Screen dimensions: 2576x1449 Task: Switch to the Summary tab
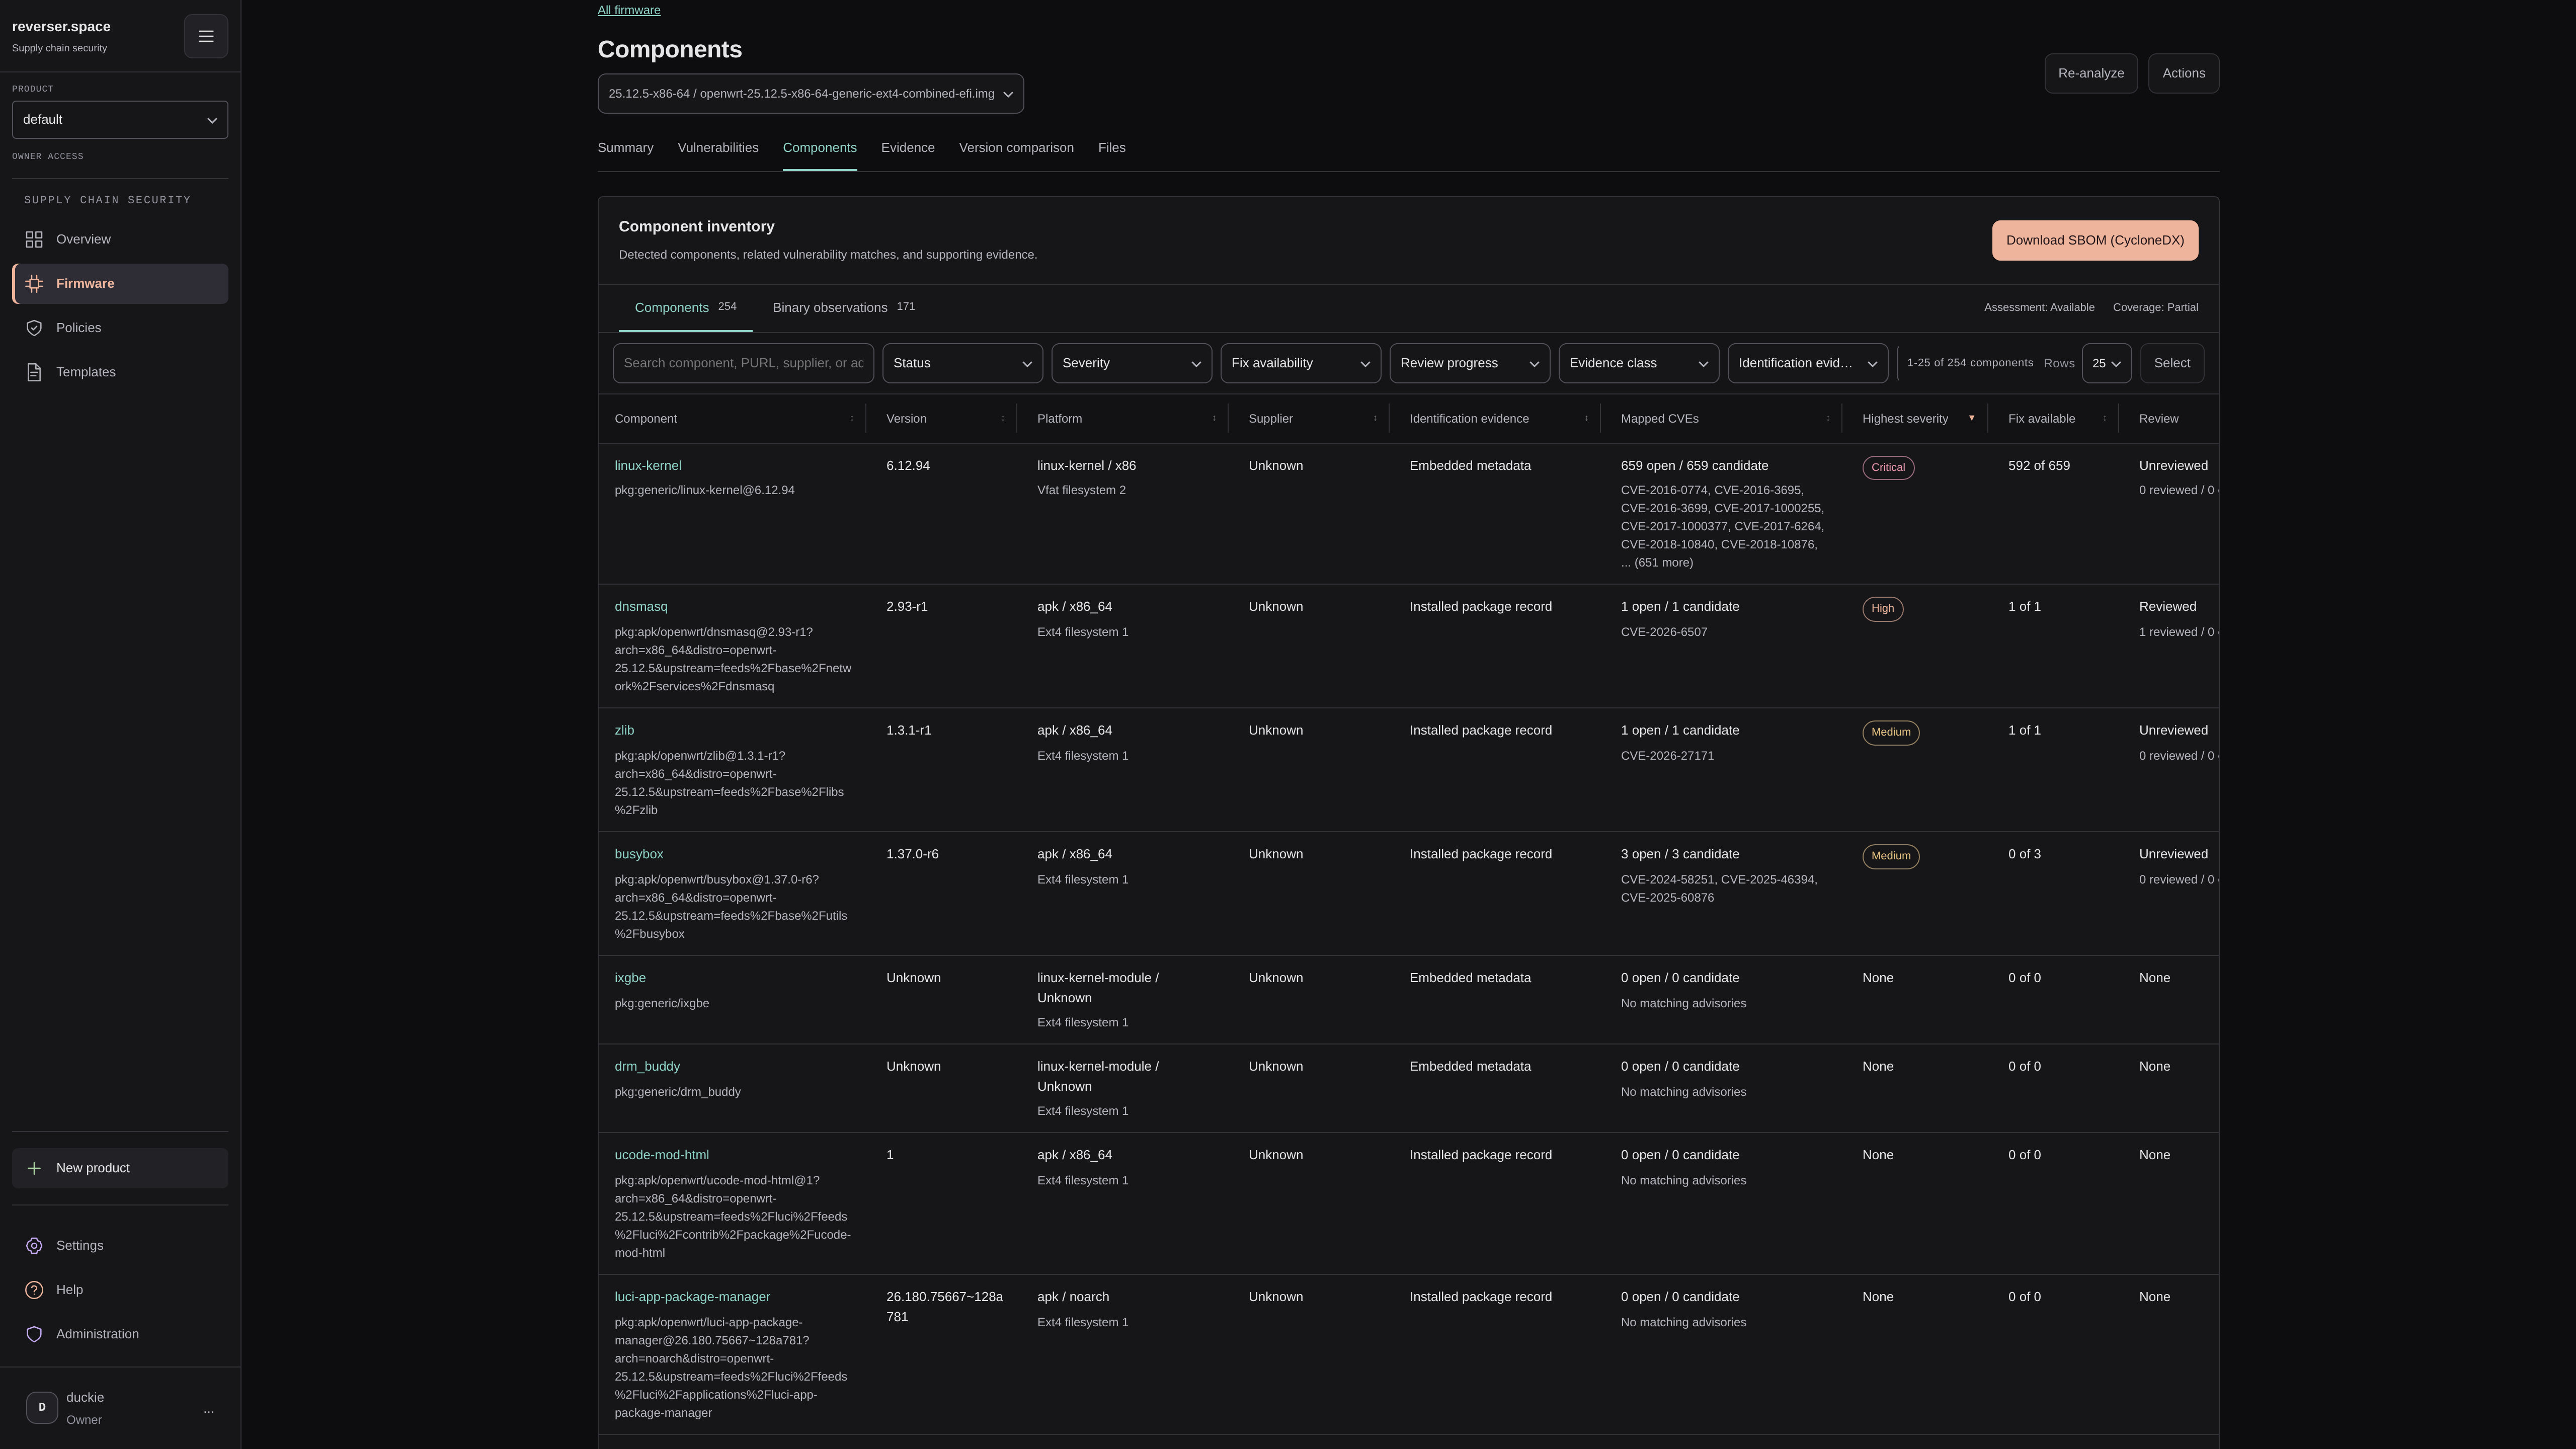[x=625, y=148]
